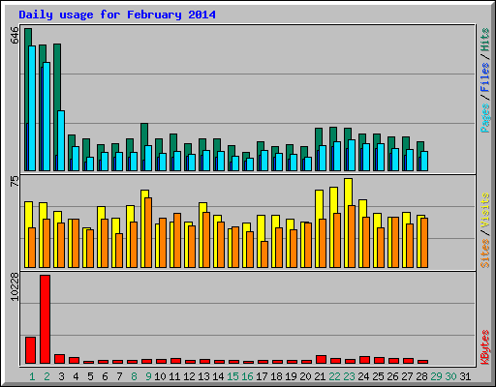Image resolution: width=496 pixels, height=387 pixels.
Task: Click the 646 hits scale label
Action: coord(15,36)
